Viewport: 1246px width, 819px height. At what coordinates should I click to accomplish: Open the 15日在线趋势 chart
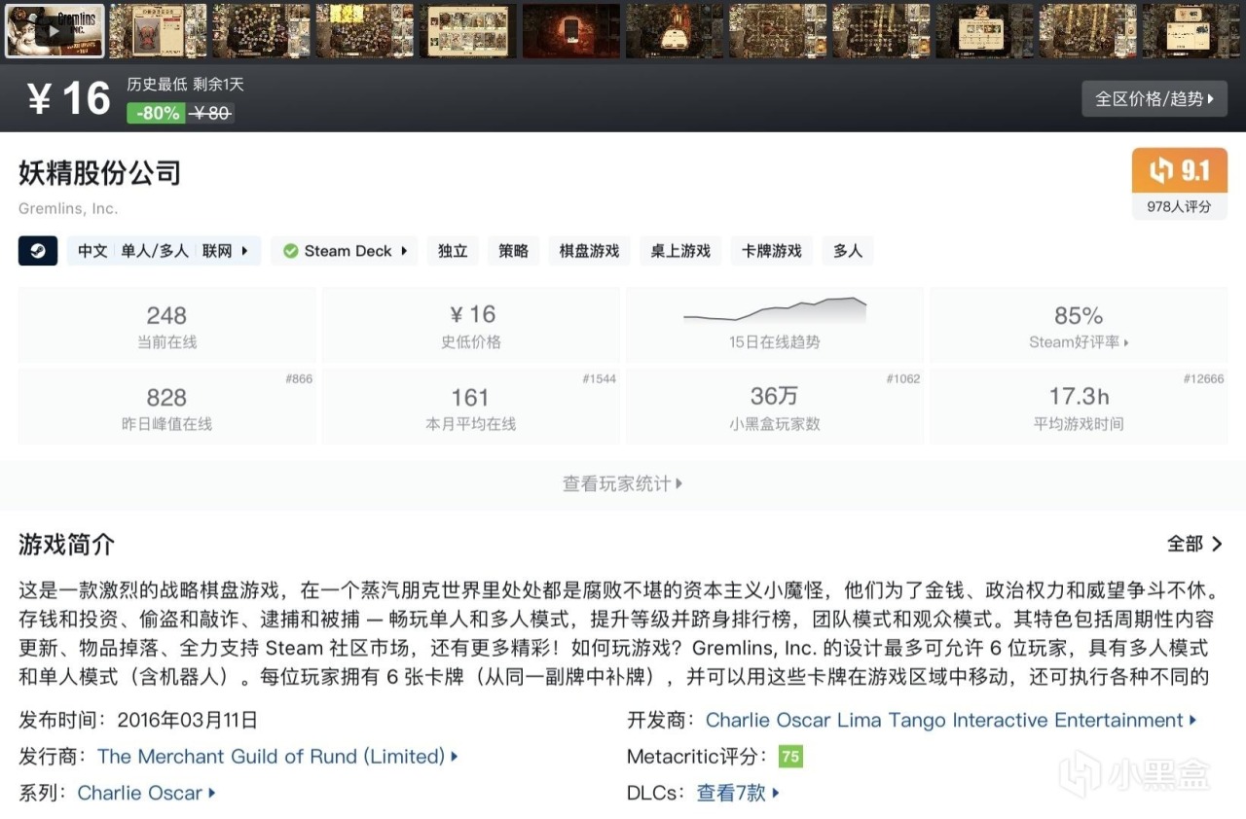click(774, 325)
